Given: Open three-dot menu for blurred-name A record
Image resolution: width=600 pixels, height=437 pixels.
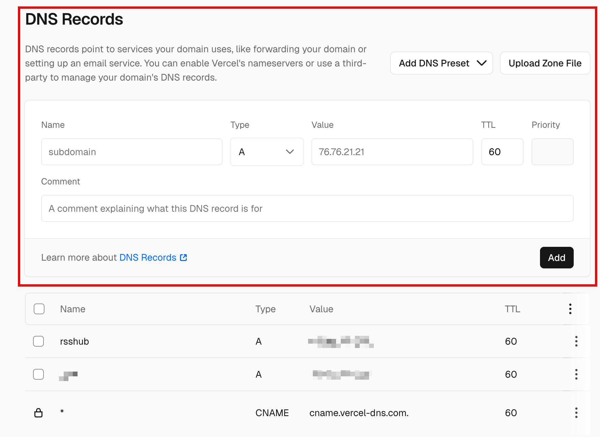Looking at the screenshot, I should pyautogui.click(x=576, y=374).
